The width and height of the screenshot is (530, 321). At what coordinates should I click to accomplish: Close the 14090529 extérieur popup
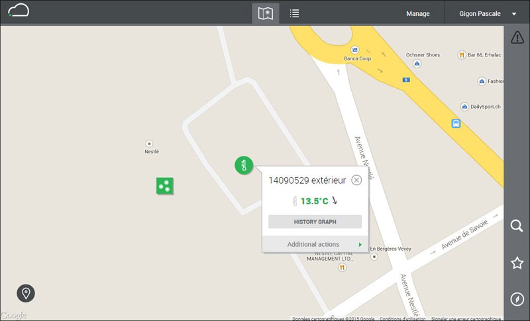(x=356, y=180)
